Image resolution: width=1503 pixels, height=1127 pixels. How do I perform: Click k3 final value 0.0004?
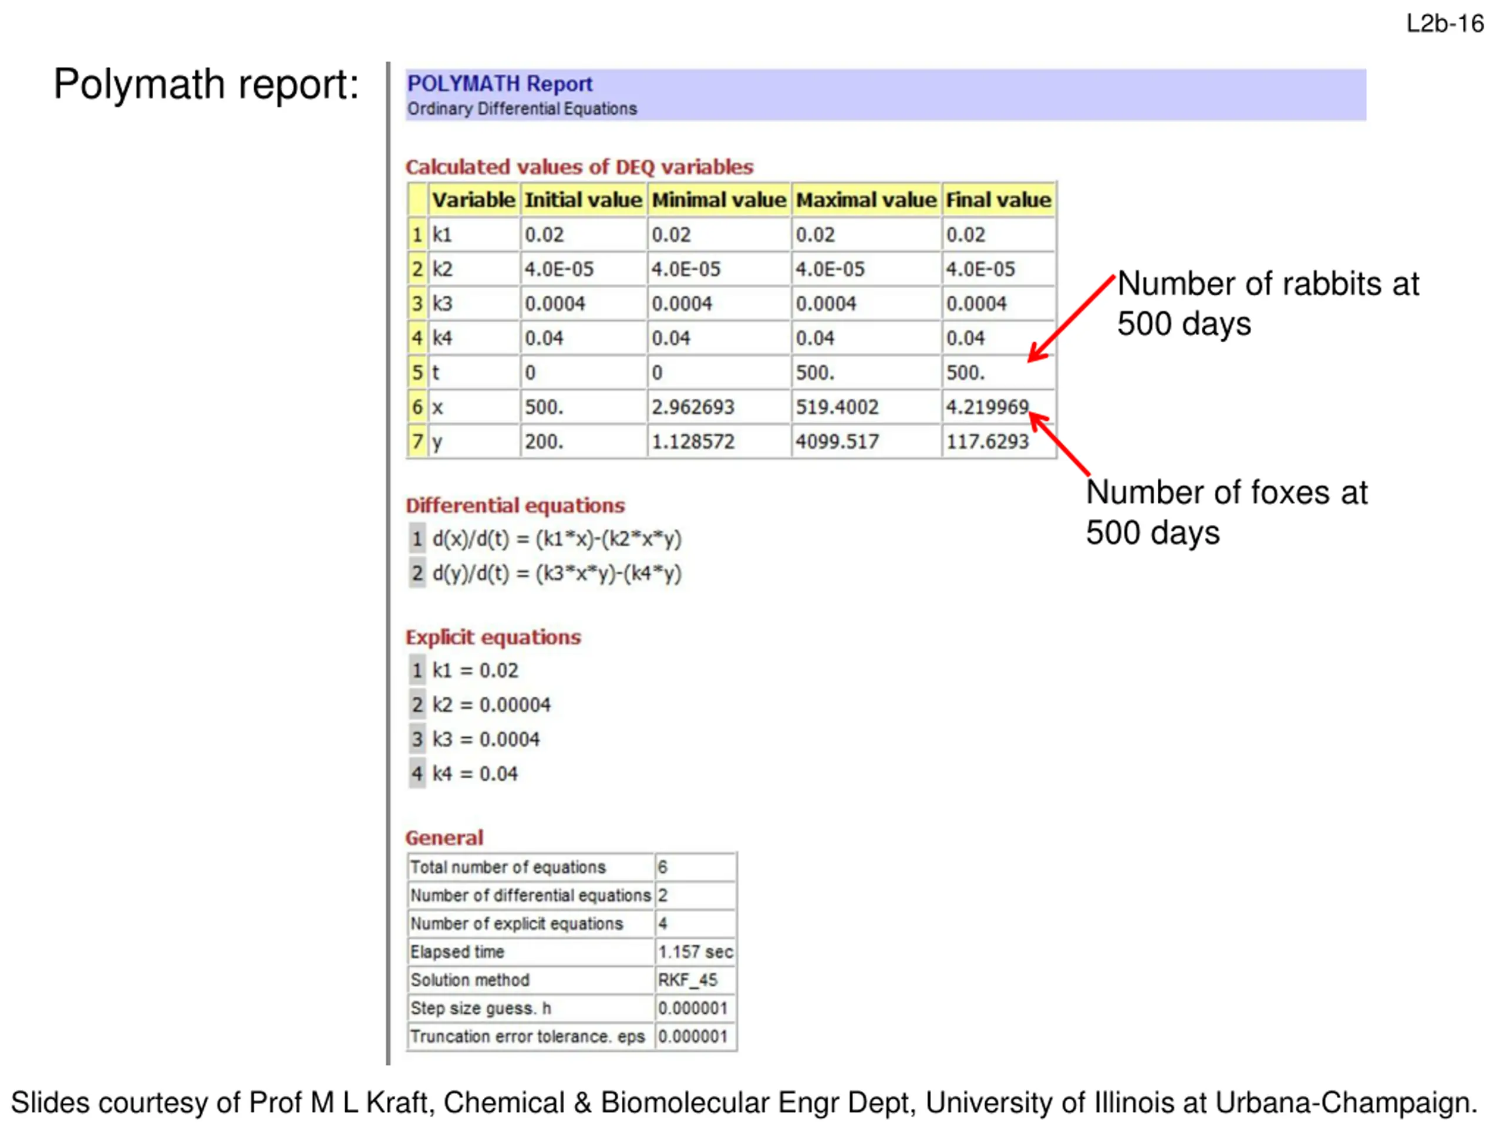tap(976, 303)
